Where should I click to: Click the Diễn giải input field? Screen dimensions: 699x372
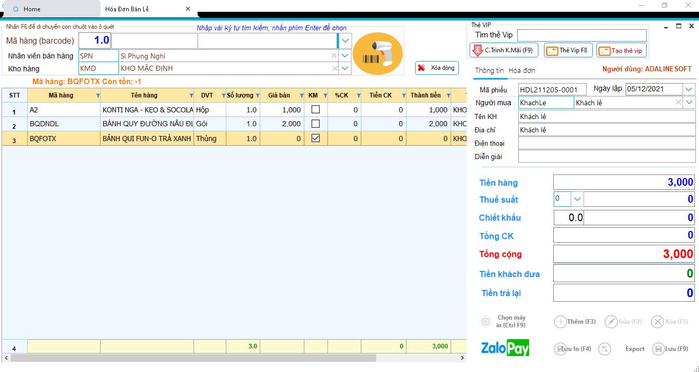coord(607,156)
